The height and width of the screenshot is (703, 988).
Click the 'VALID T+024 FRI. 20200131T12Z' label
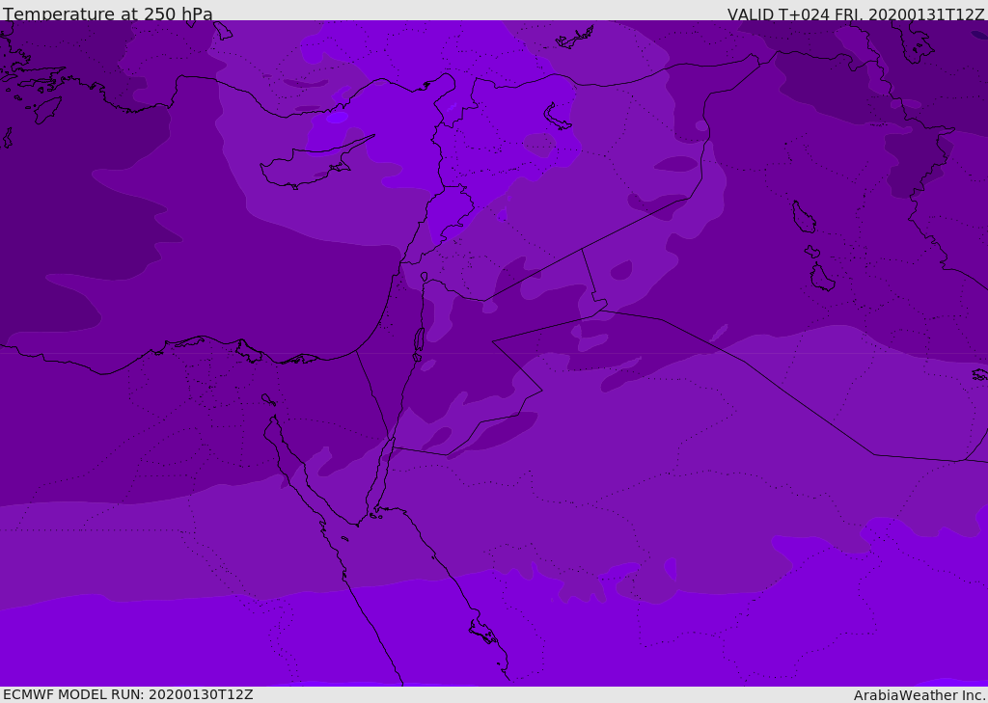856,14
